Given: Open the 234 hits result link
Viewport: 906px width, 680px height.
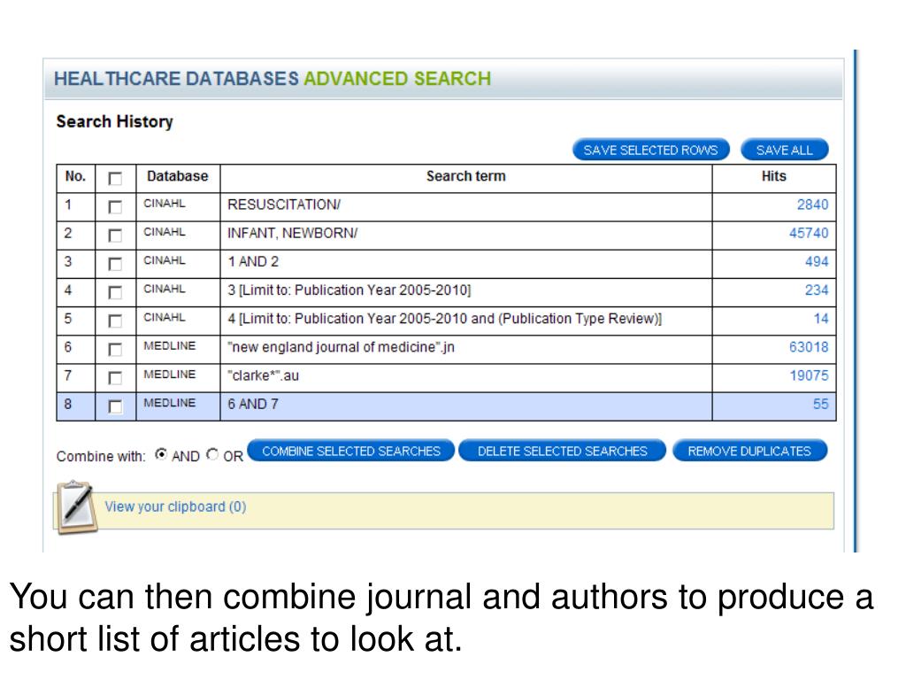Looking at the screenshot, I should pyautogui.click(x=817, y=290).
